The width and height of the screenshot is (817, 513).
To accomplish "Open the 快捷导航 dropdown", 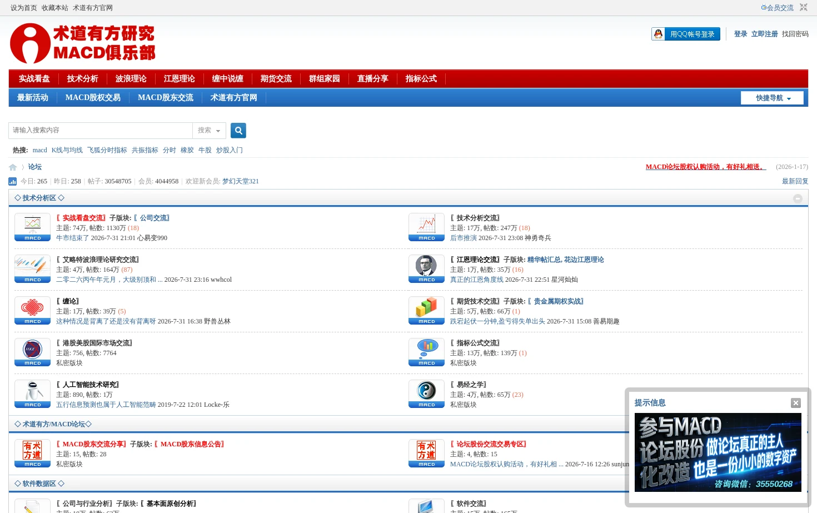I will (x=772, y=98).
